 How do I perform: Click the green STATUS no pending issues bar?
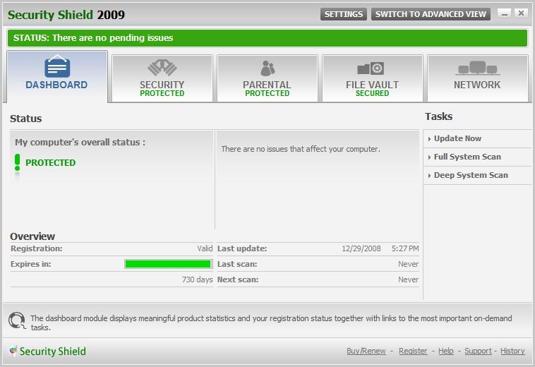point(267,38)
